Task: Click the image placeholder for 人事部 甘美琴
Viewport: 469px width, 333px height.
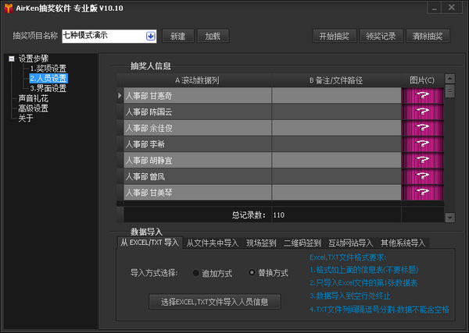Action: point(422,192)
